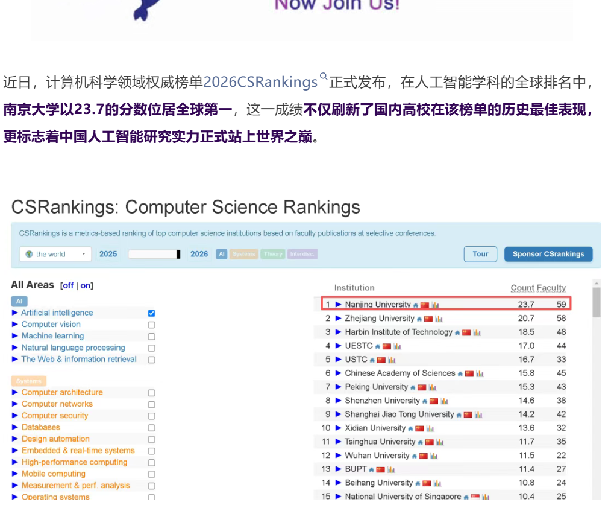Click the year range slider handle
The height and width of the screenshot is (505, 611).
click(x=178, y=254)
